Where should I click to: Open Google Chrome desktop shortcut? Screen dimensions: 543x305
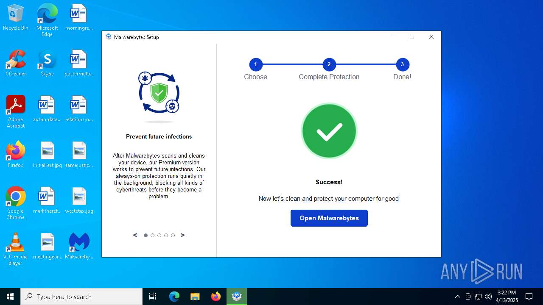tap(16, 203)
